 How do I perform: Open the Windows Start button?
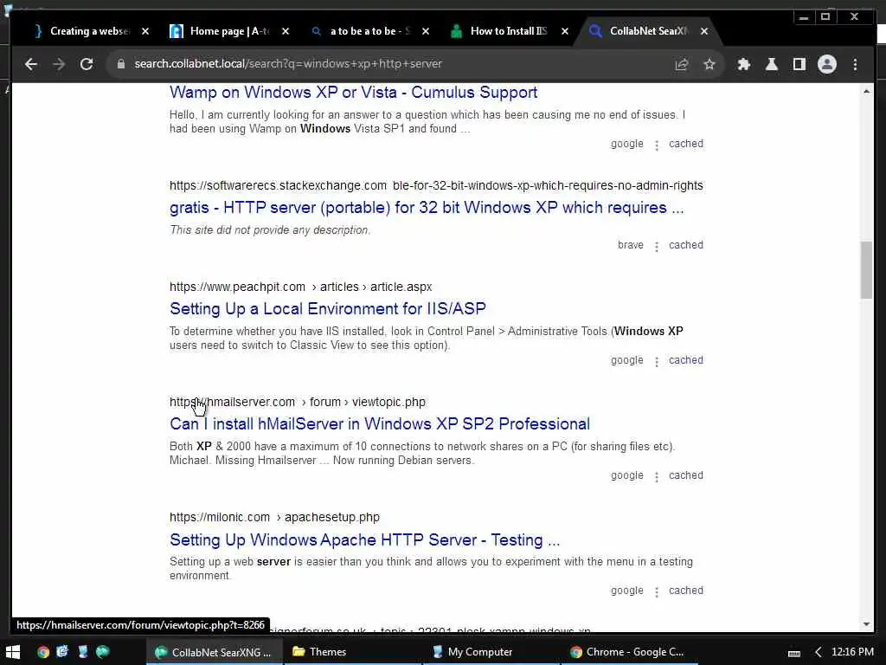[x=12, y=652]
